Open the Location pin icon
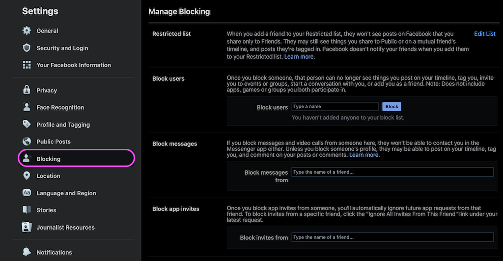503x261 pixels. [x=27, y=176]
